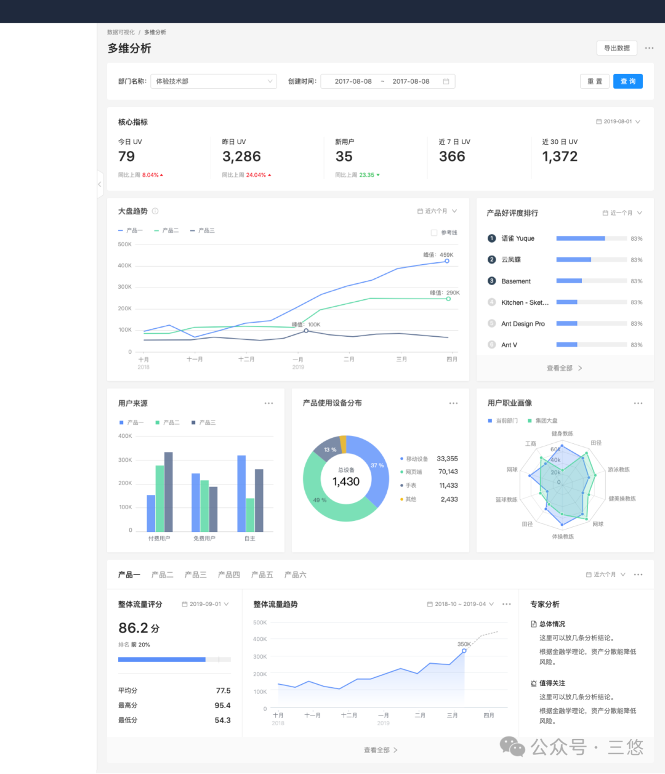Open the 部门名称 dropdown showing 体验技术部
The width and height of the screenshot is (665, 774).
point(214,81)
